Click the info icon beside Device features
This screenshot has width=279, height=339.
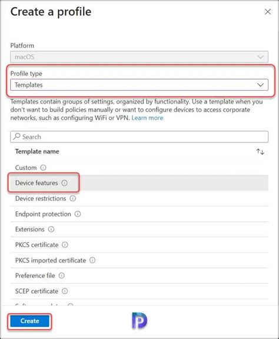point(64,183)
